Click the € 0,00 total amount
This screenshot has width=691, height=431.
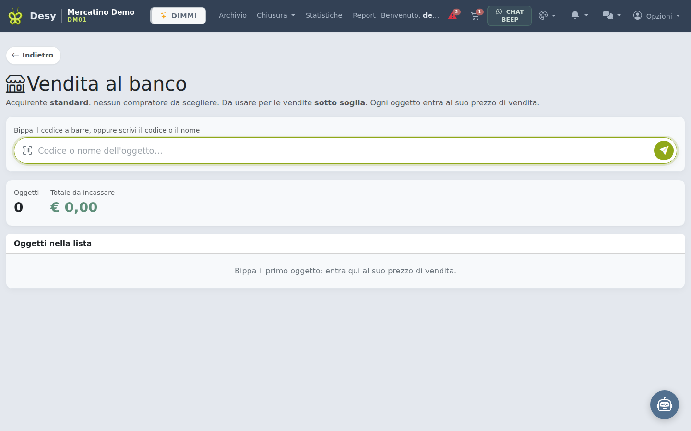[74, 207]
